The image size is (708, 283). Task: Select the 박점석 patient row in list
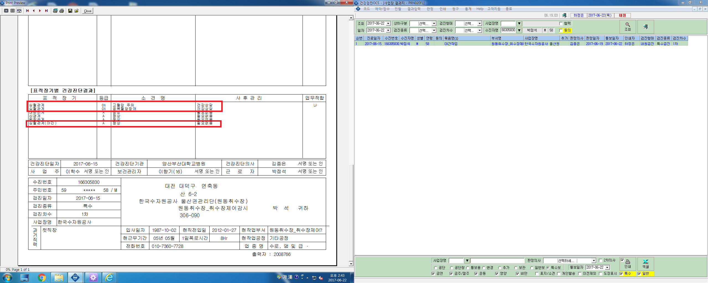[x=521, y=44]
